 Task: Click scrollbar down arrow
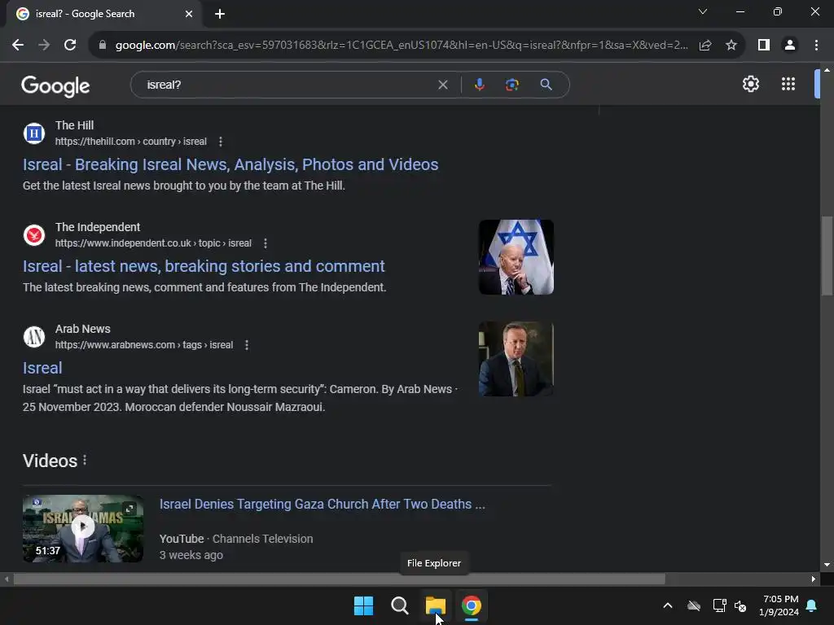coord(827,565)
